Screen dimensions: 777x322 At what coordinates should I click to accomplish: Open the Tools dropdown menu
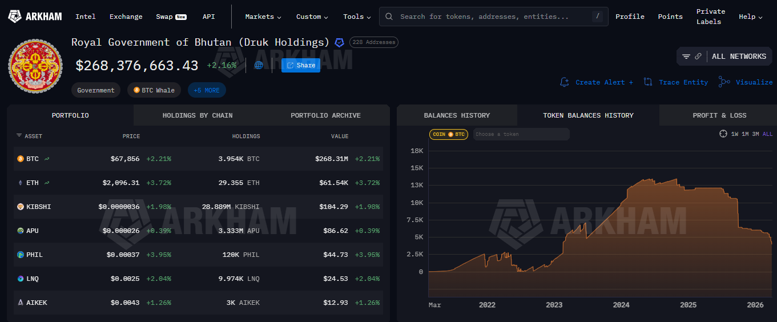357,17
